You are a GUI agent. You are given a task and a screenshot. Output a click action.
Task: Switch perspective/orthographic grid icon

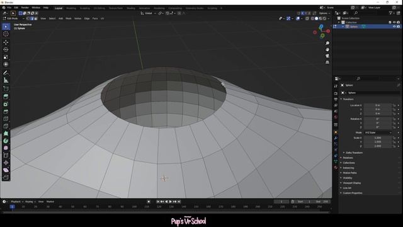[327, 62]
